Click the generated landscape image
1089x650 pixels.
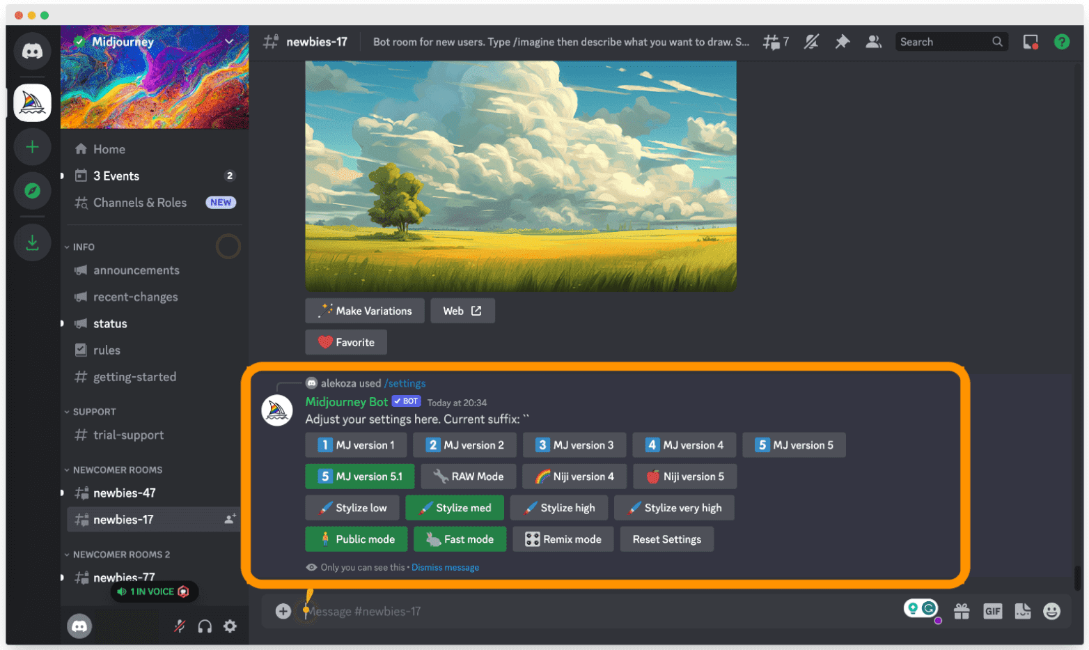coord(521,176)
